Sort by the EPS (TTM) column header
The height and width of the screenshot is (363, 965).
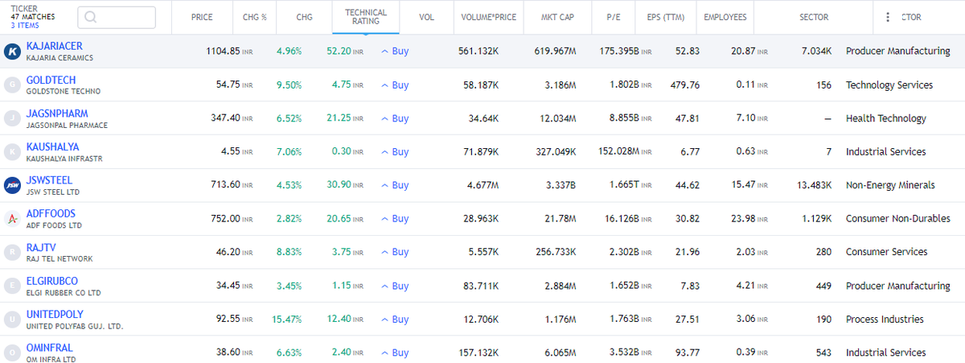coord(666,17)
